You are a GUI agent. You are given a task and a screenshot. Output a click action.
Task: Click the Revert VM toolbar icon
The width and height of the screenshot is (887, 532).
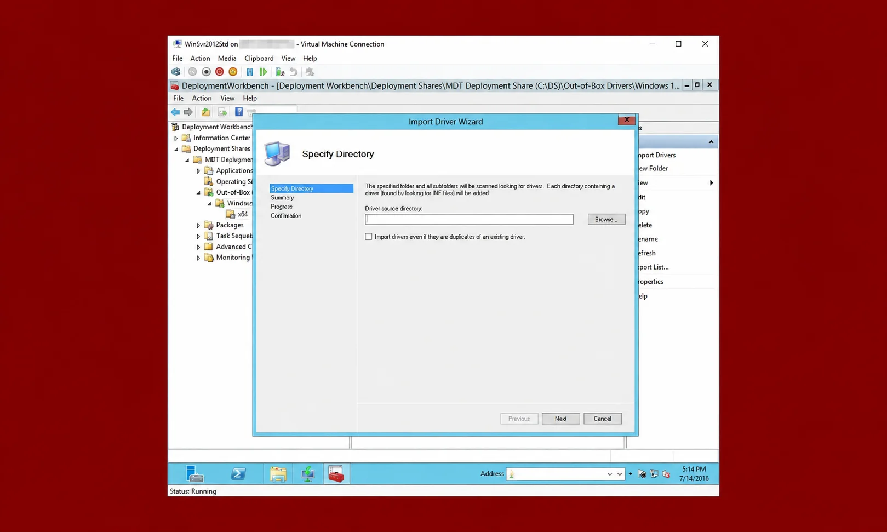(294, 72)
